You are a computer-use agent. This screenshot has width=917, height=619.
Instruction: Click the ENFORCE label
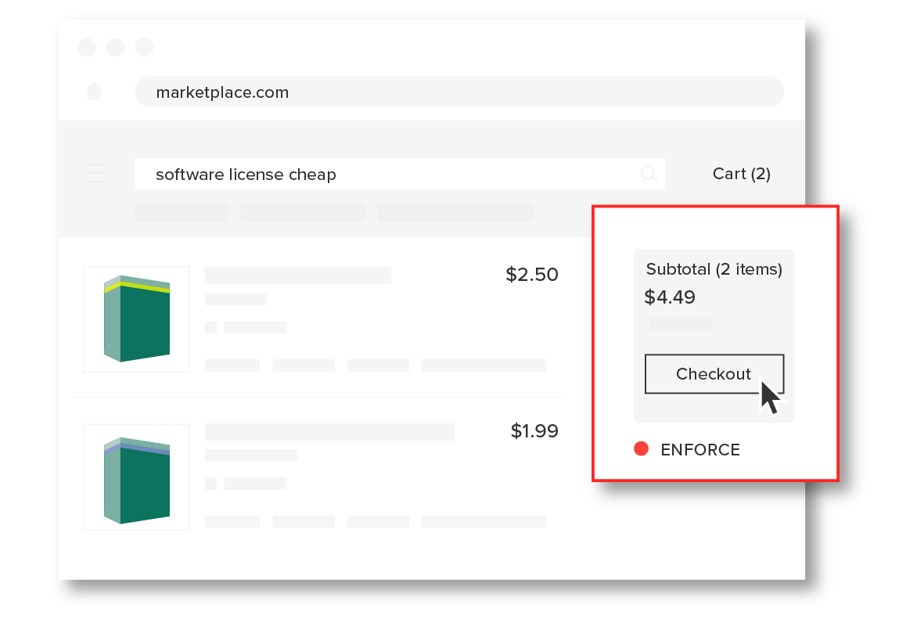700,449
